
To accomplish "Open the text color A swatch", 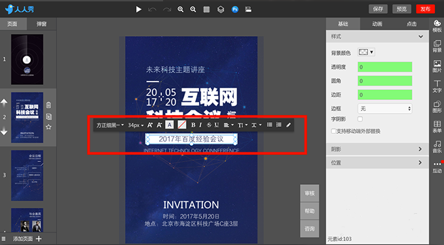I will (170, 125).
